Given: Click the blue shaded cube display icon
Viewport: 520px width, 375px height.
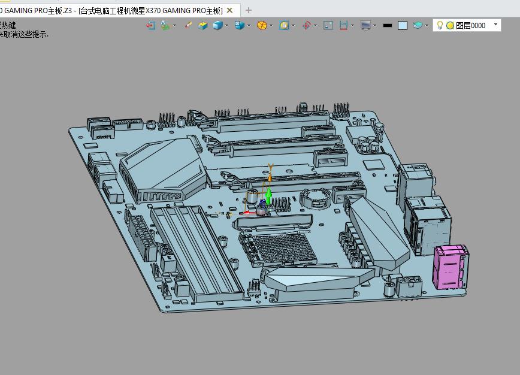Looking at the screenshot, I should tap(217, 26).
